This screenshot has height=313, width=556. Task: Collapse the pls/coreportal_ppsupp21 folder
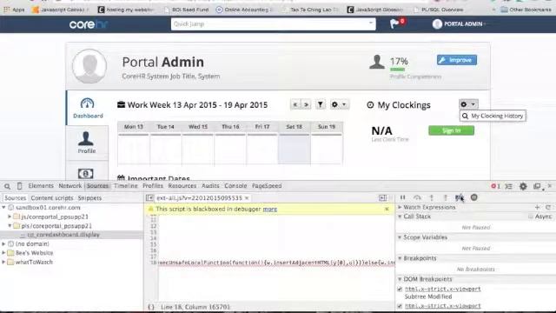click(10, 226)
